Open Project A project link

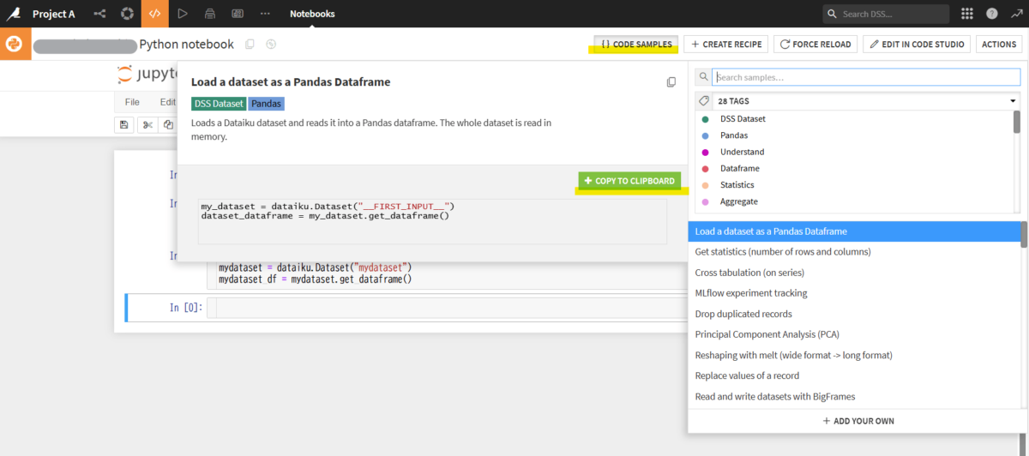pos(53,14)
